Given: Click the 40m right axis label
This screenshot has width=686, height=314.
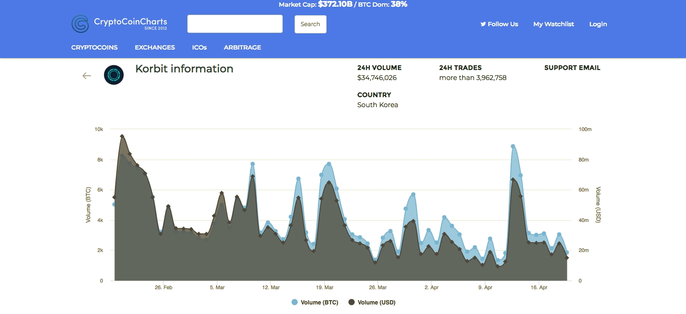Looking at the screenshot, I should pos(584,220).
